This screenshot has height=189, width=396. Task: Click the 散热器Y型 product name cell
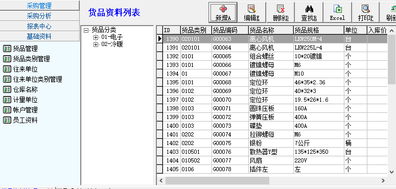point(271,152)
